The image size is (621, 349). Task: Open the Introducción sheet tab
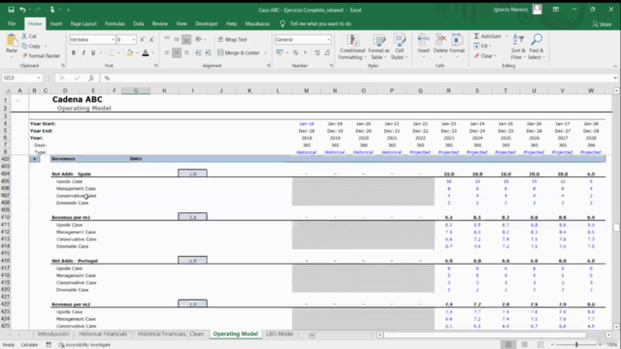(53, 333)
